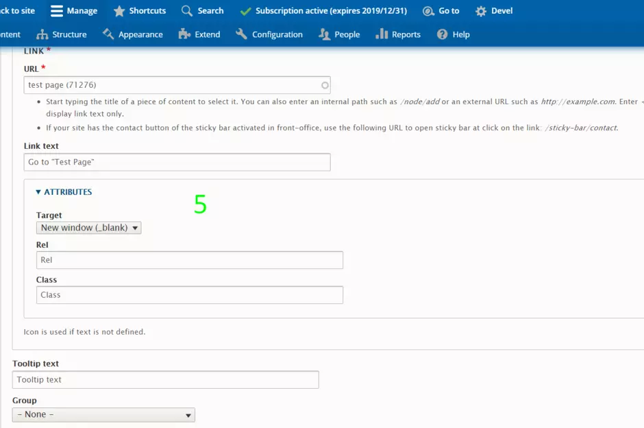Click the Search magnifier icon
The width and height of the screenshot is (644, 428).
tap(187, 11)
